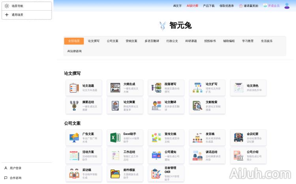Select the 全部场景 tab
296x184 pixels.
pos(74,41)
